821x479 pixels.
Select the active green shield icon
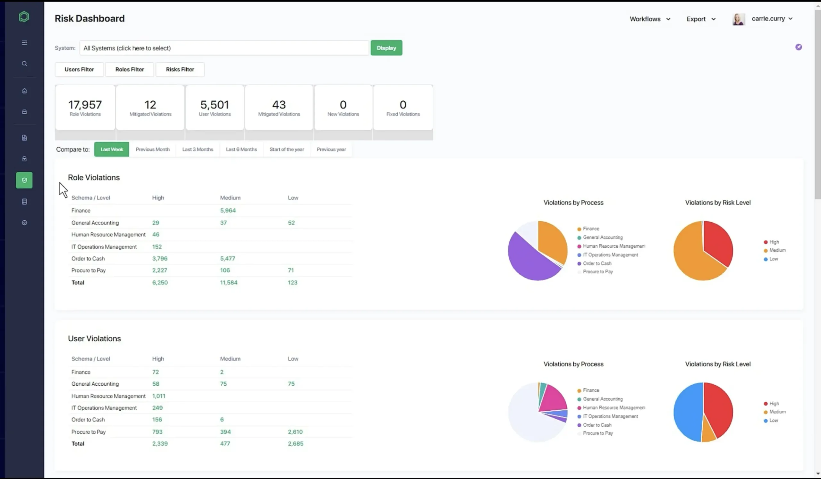[24, 180]
